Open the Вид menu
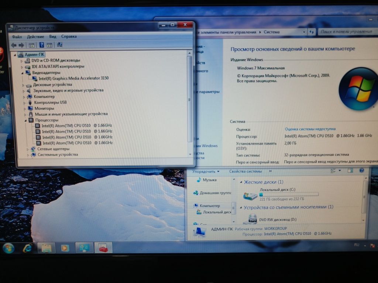Viewport: 378px width, 283px height. [x=52, y=36]
